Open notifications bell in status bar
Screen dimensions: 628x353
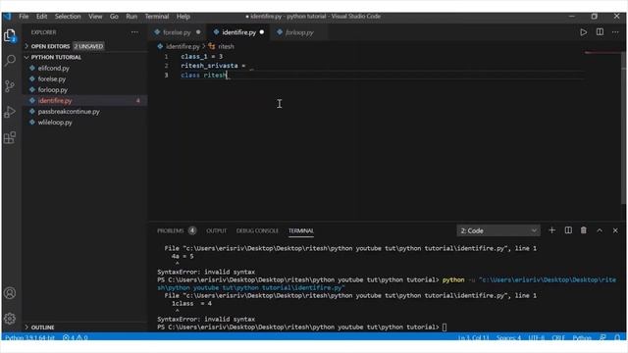(617, 337)
